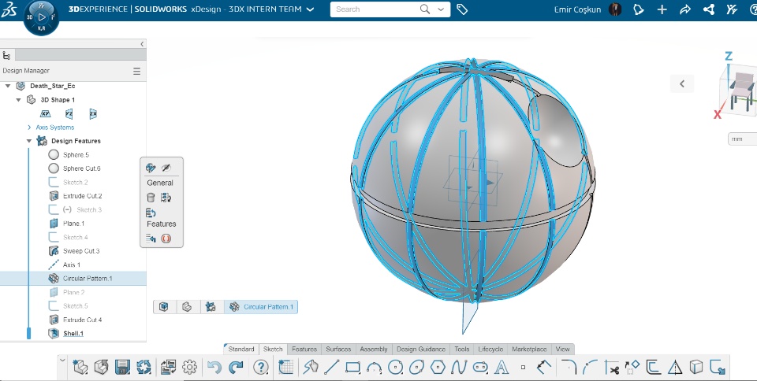Click the red Suppress icon in context menu

[x=166, y=239]
